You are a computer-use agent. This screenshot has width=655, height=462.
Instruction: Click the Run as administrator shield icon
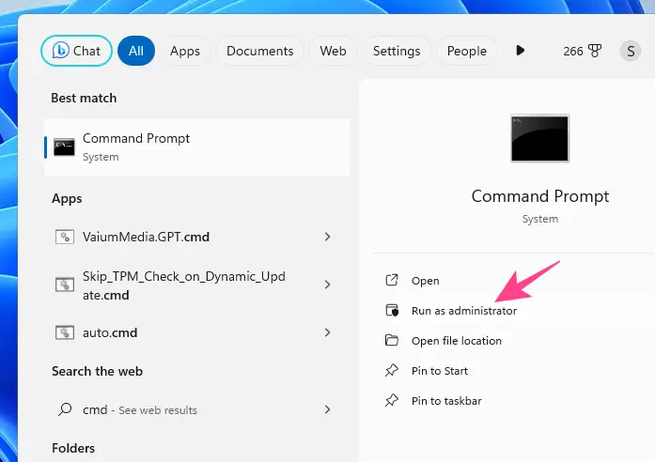pos(392,310)
